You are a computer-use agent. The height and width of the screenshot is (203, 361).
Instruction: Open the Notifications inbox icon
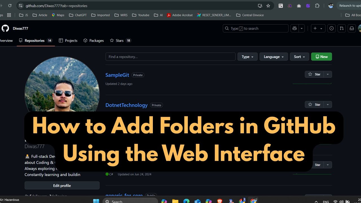pos(352,28)
